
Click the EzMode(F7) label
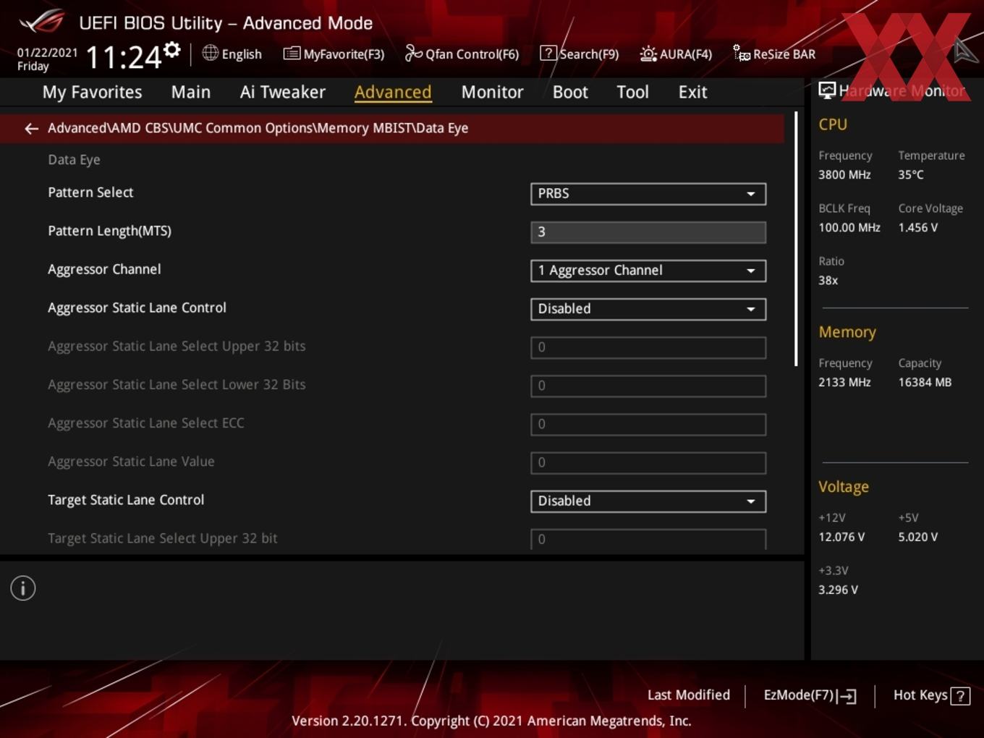click(x=799, y=695)
